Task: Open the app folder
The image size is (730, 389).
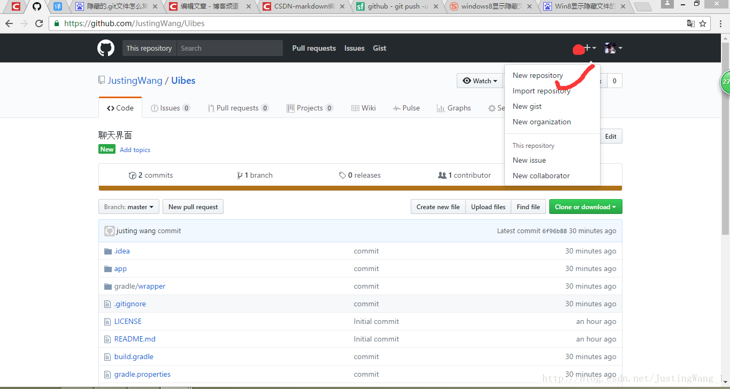Action: pos(120,268)
